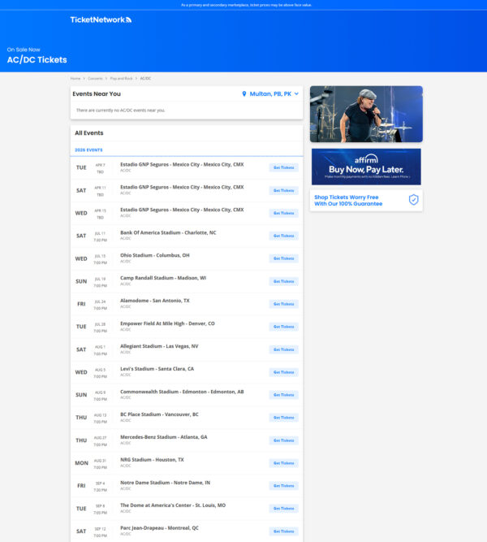
Task: Get tickets for Levi's Stadium Santa Clara
Action: pyautogui.click(x=283, y=372)
